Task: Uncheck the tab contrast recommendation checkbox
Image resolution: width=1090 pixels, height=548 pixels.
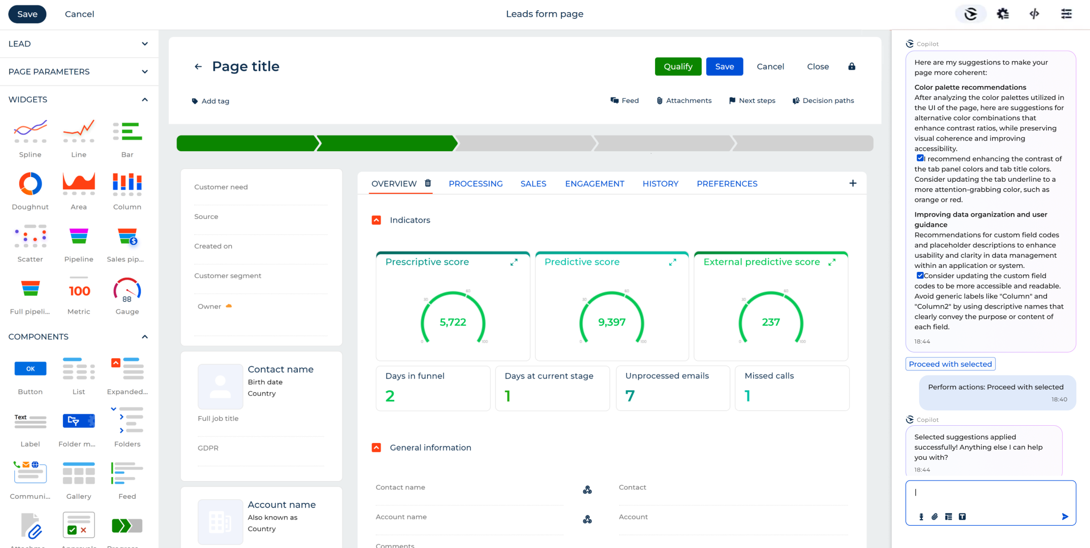Action: 920,158
